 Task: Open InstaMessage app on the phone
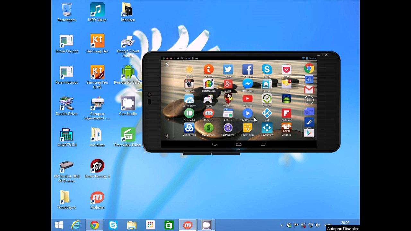[x=208, y=84]
